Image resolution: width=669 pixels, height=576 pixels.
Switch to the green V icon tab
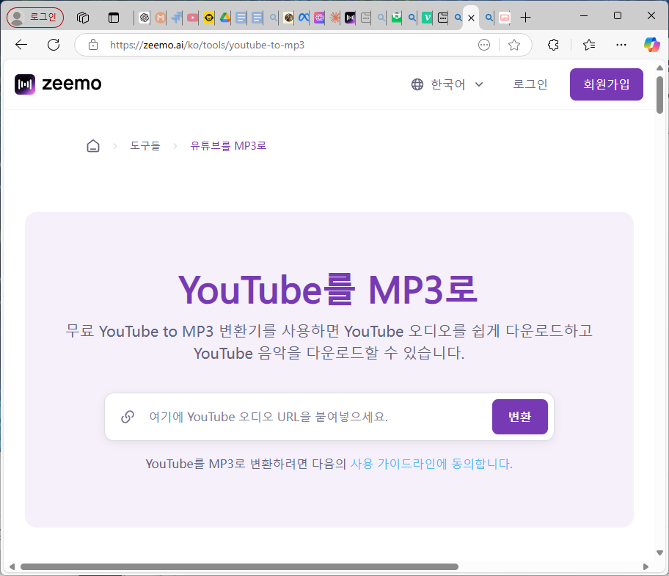pos(427,18)
